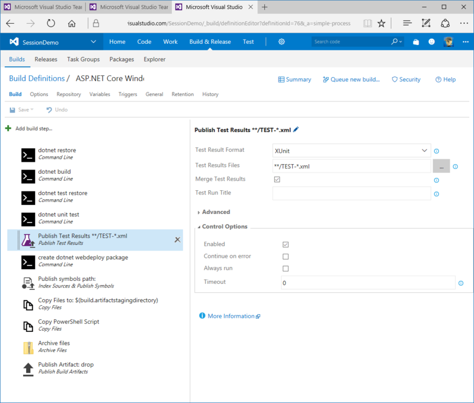Open the Test Result Format XUnit dropdown
This screenshot has width=474, height=403.
tap(351, 151)
